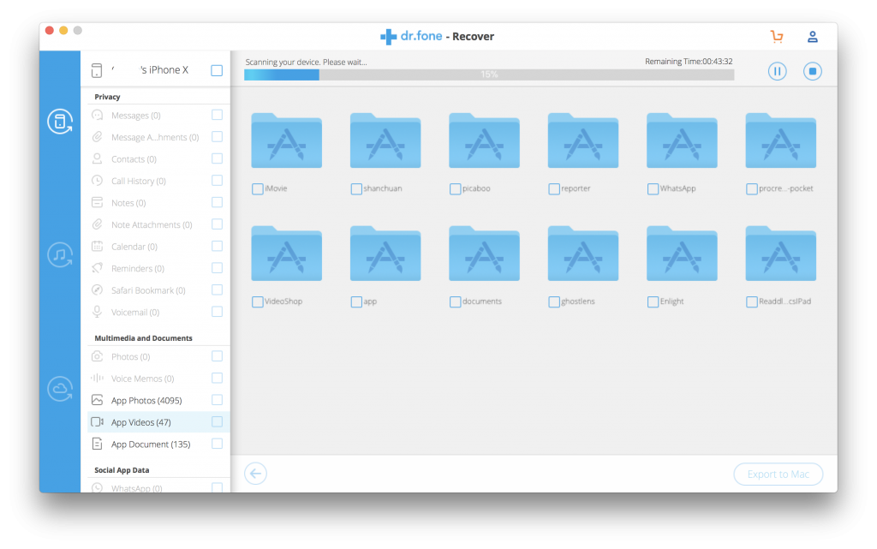Open the procre...-pocket folder icon
Image resolution: width=877 pixels, height=549 pixels.
pos(781,140)
